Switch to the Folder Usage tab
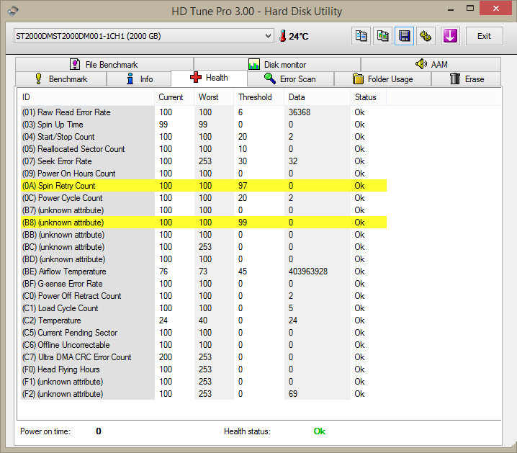Screen dimensions: 517x453 click(x=382, y=79)
